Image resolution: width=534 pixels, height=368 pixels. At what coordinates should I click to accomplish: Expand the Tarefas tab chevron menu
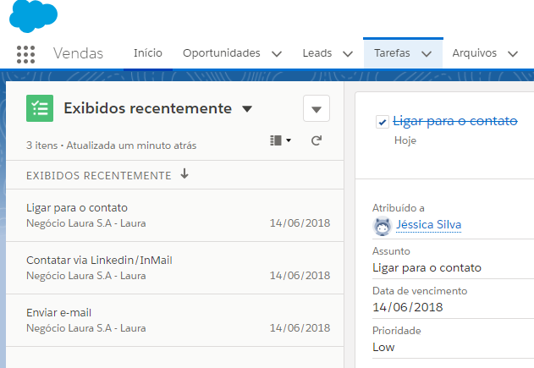[426, 53]
